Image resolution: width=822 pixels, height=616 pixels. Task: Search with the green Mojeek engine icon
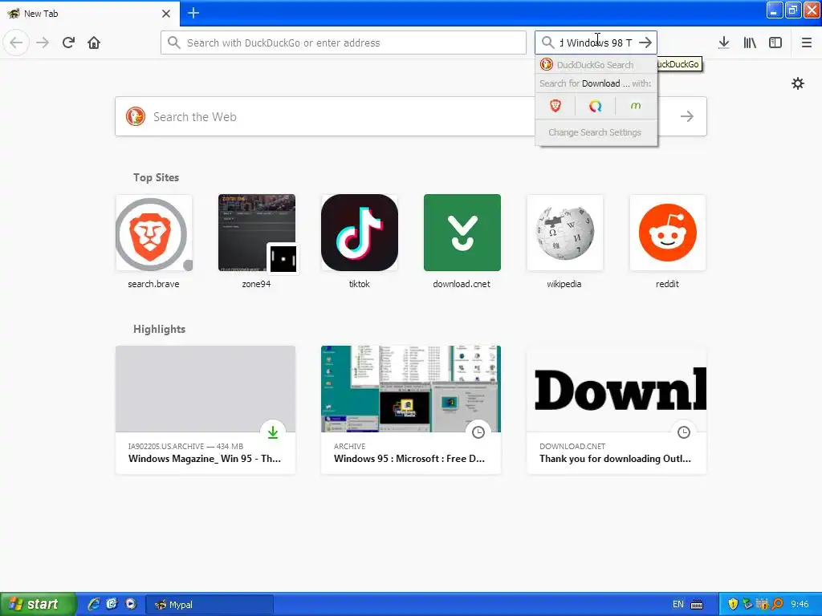[x=636, y=106]
